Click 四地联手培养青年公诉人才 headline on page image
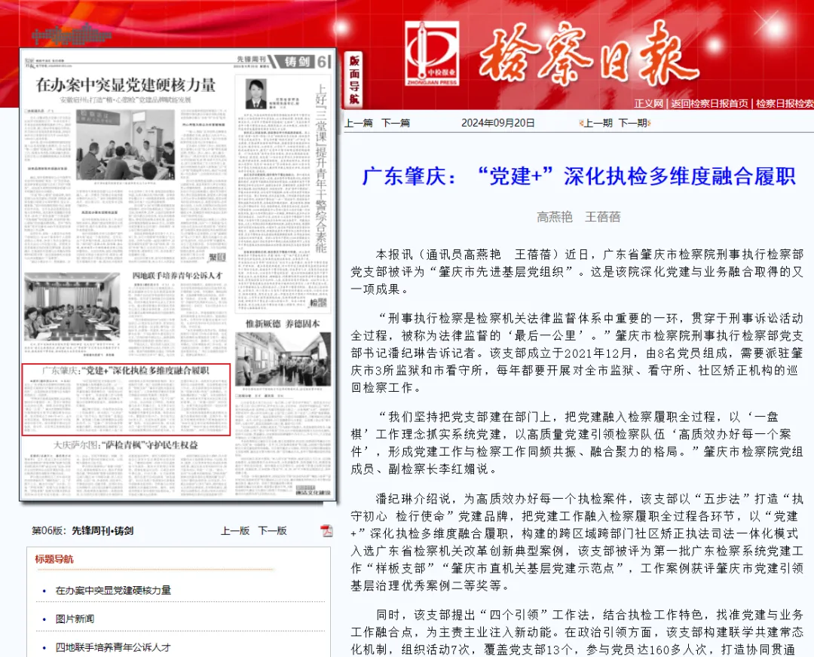The height and width of the screenshot is (657, 814). click(177, 276)
